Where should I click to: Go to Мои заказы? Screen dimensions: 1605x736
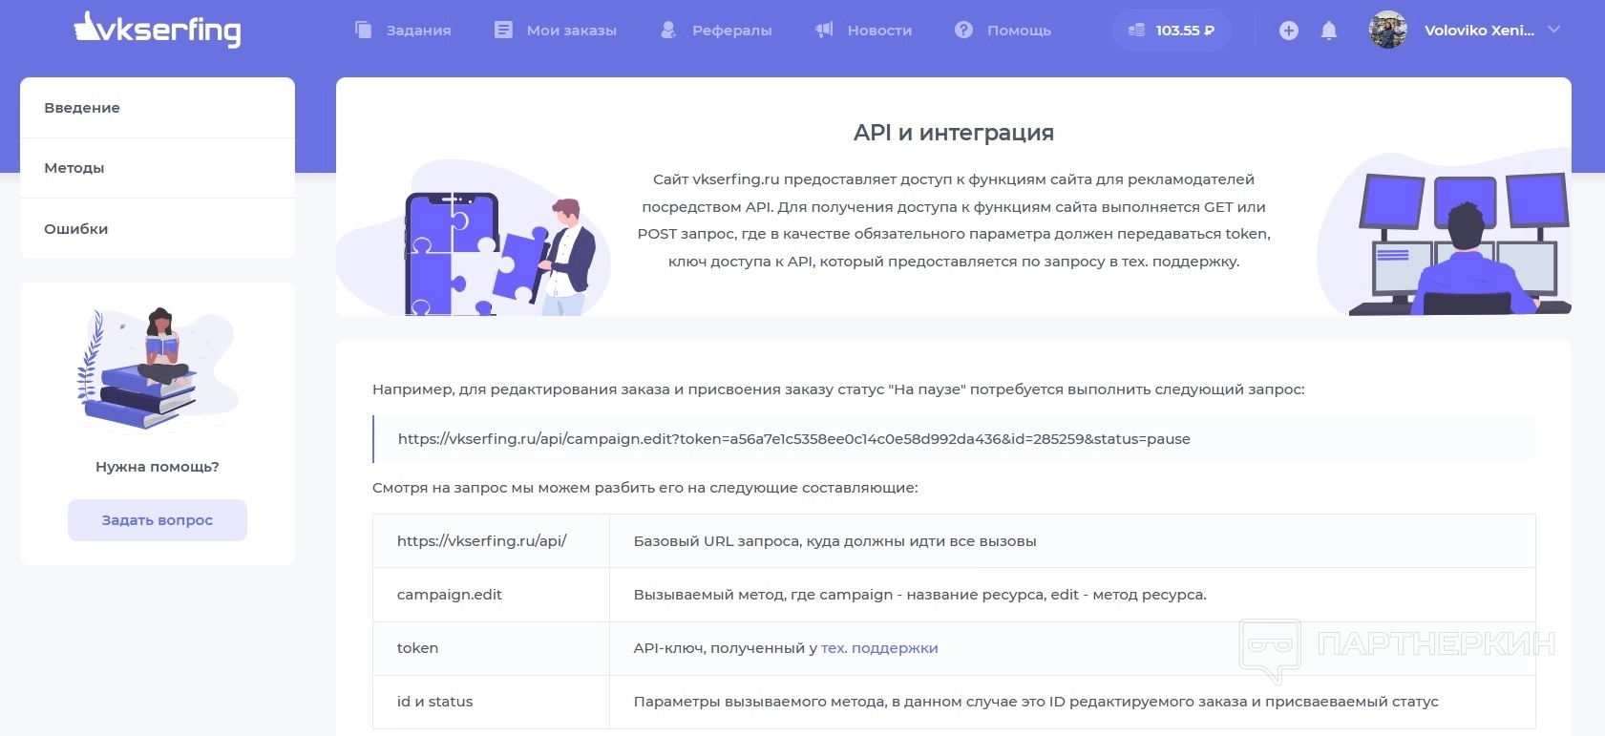pyautogui.click(x=572, y=31)
